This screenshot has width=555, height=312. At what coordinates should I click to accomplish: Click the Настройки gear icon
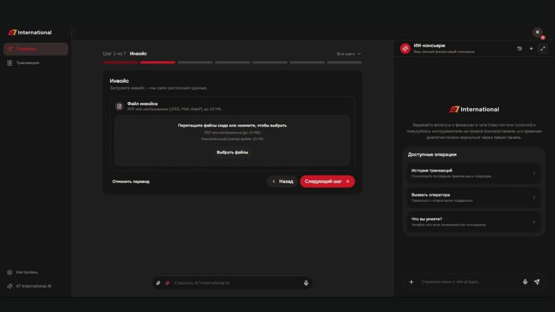10,272
